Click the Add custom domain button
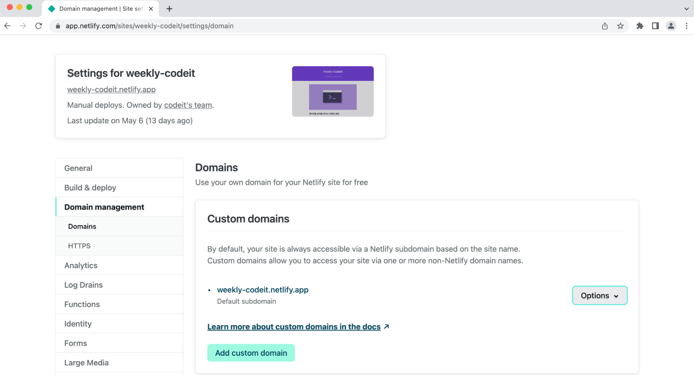The width and height of the screenshot is (694, 375). pyautogui.click(x=251, y=353)
